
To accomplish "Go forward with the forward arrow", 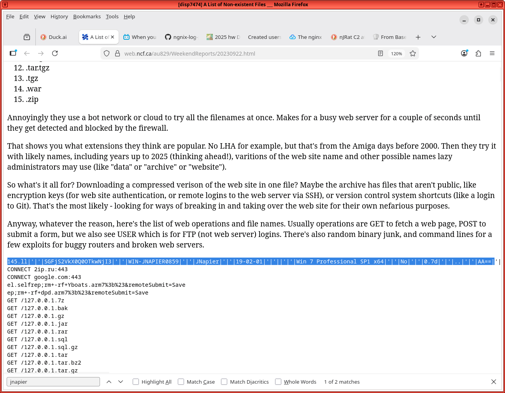I will (41, 53).
